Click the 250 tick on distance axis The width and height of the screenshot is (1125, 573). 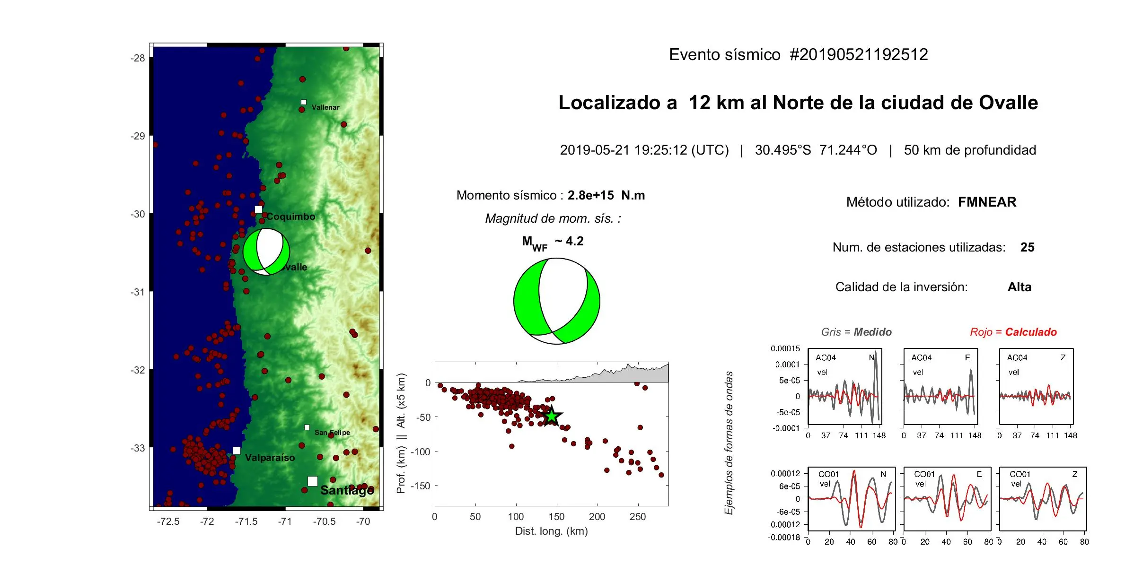[638, 517]
